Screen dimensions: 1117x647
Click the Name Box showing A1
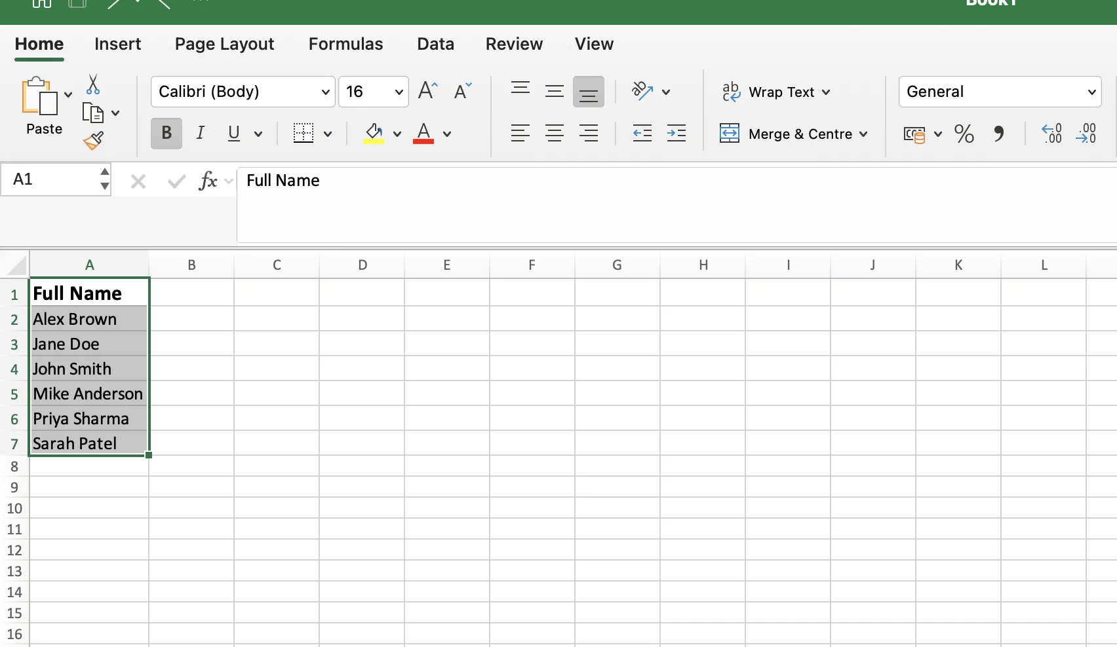(56, 179)
